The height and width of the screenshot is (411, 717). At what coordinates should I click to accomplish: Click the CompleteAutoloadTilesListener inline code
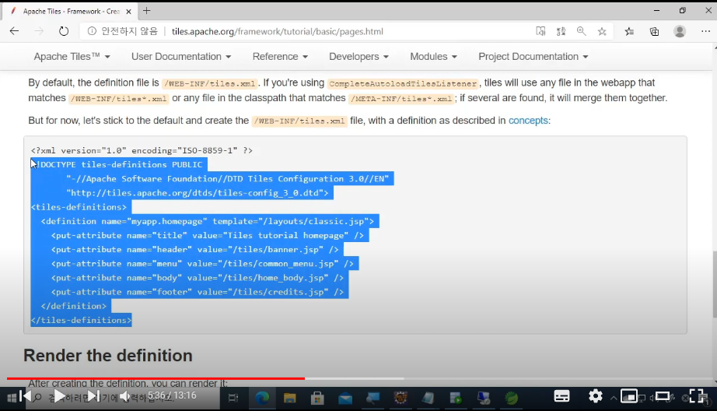(x=403, y=83)
